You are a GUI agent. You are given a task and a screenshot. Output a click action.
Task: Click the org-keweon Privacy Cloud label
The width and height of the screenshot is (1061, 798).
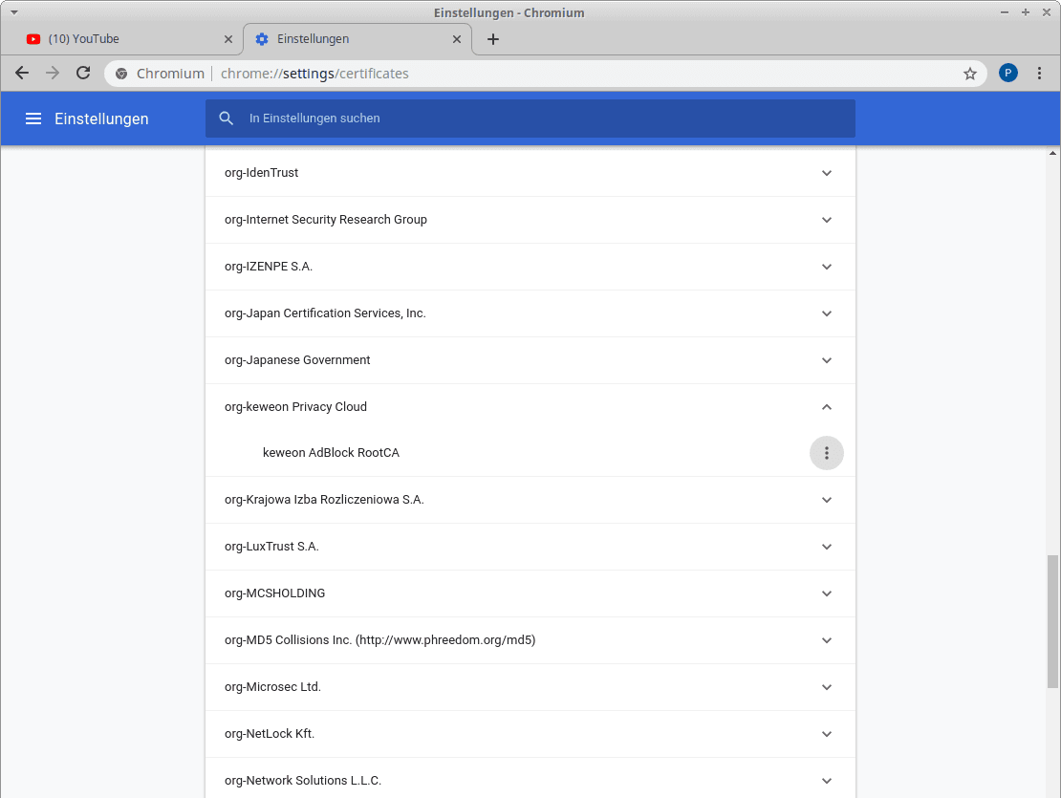(295, 406)
